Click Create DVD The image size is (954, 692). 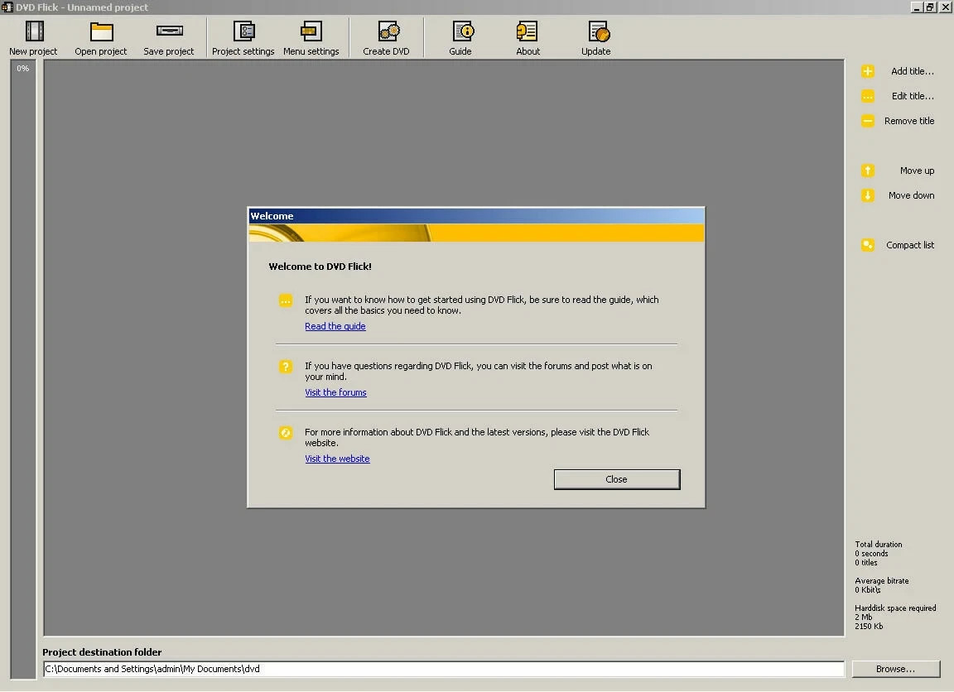386,37
